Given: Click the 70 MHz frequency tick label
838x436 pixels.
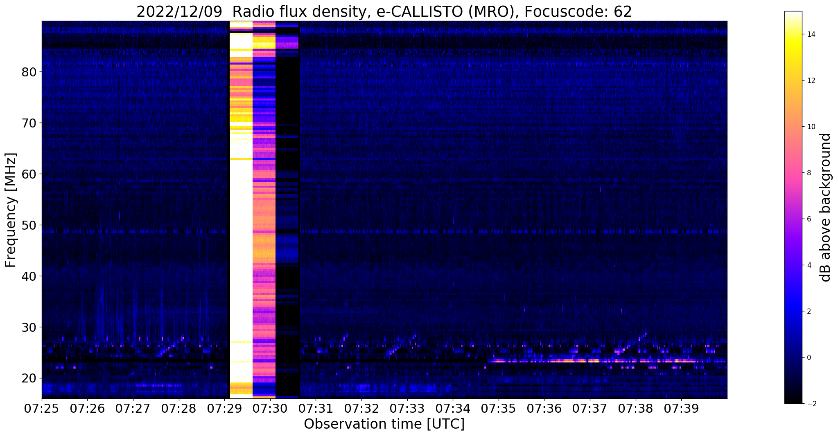Looking at the screenshot, I should click(29, 123).
